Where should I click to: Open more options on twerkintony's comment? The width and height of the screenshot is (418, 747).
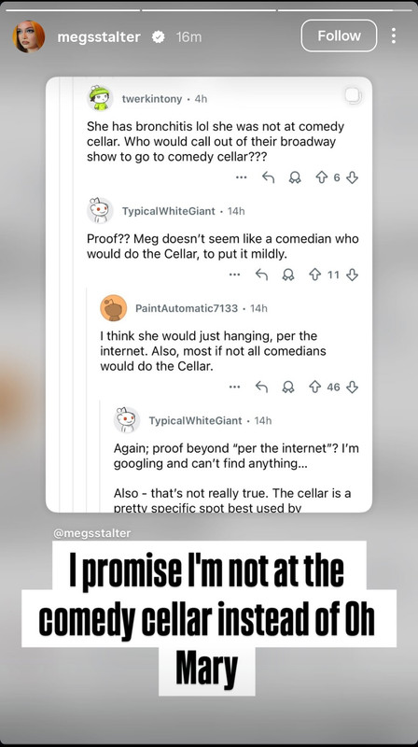pyautogui.click(x=242, y=177)
